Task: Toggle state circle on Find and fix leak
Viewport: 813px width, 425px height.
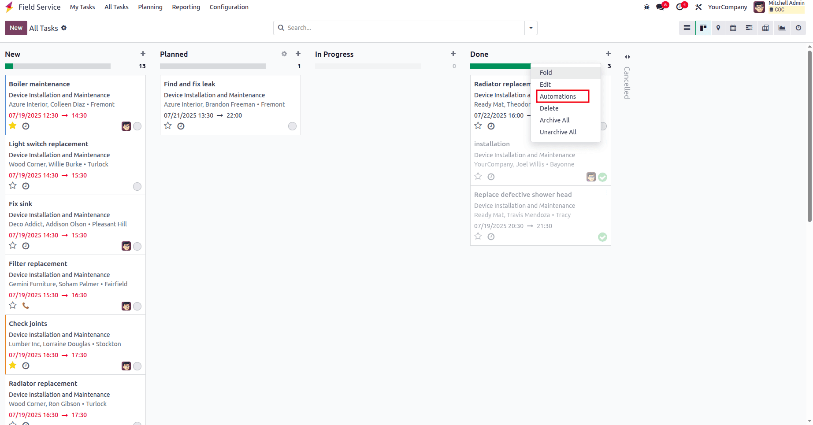Action: point(293,126)
